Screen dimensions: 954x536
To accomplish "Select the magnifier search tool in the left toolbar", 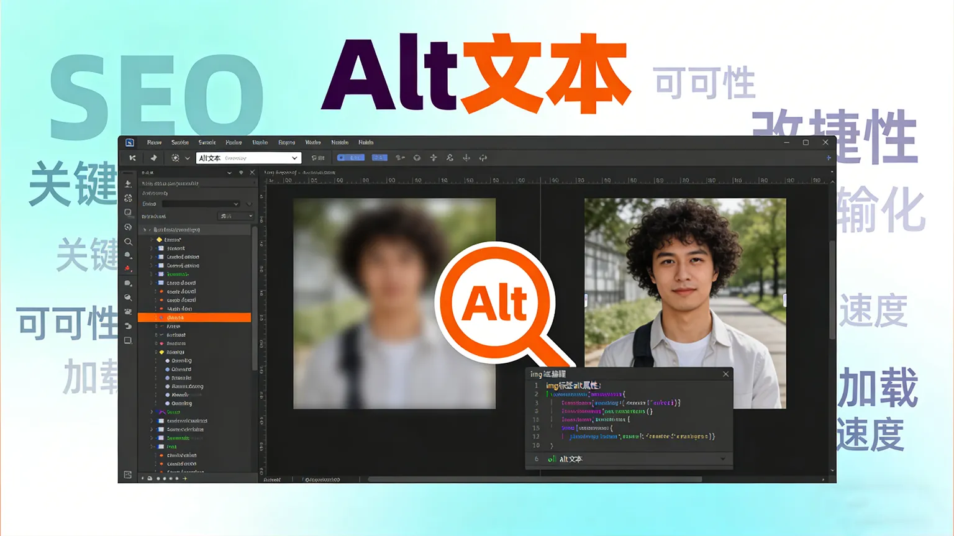I will click(128, 242).
